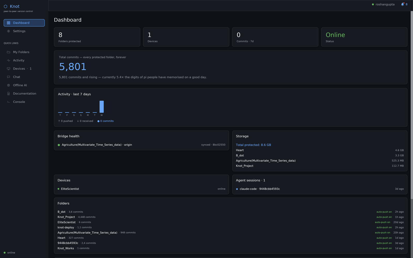
Task: Click the blue dot beside 0 commits legend
Action: (x=98, y=121)
